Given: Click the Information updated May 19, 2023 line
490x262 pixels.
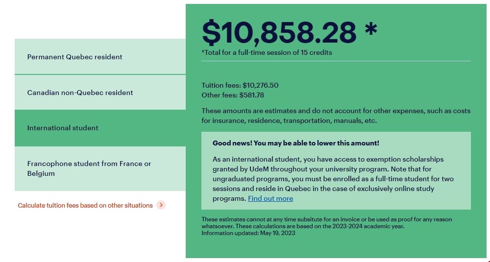Looking at the screenshot, I should coord(248,233).
